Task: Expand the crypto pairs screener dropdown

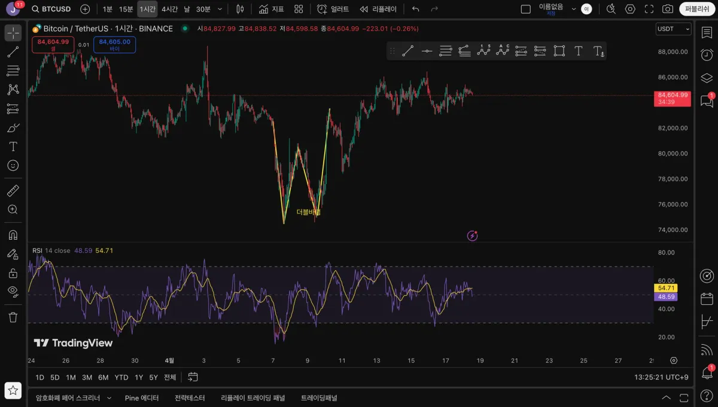Action: click(x=109, y=397)
